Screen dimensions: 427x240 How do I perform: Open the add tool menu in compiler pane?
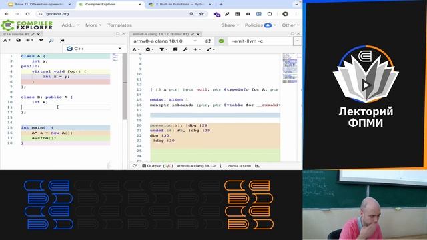click(211, 49)
